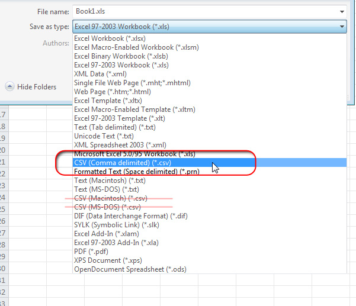Pick Single File Web Page (*.mht;*.mhtml)
The height and width of the screenshot is (306, 356).
pyautogui.click(x=209, y=83)
